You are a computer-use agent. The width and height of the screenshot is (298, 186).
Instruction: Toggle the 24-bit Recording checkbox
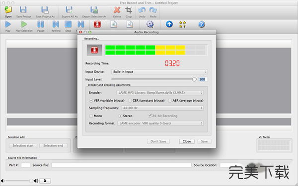click(x=150, y=116)
